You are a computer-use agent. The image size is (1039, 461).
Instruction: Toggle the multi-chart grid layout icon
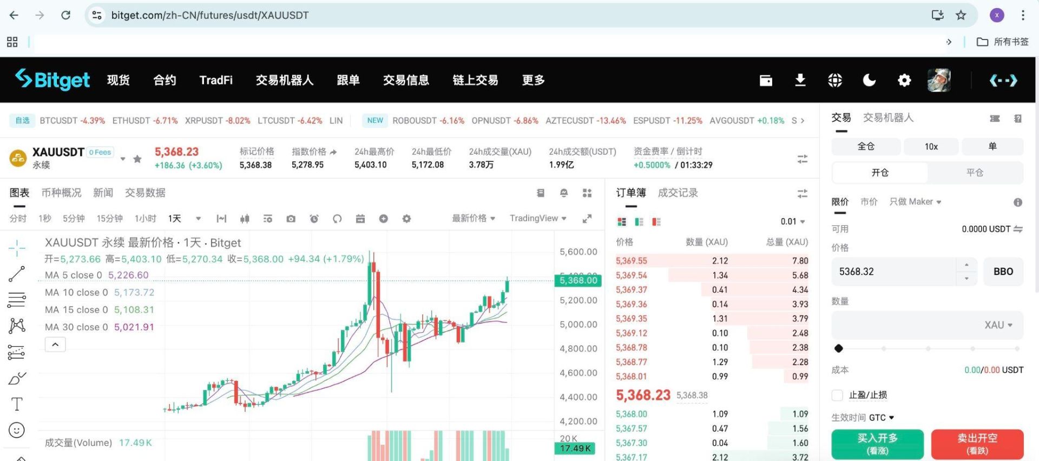pos(587,193)
